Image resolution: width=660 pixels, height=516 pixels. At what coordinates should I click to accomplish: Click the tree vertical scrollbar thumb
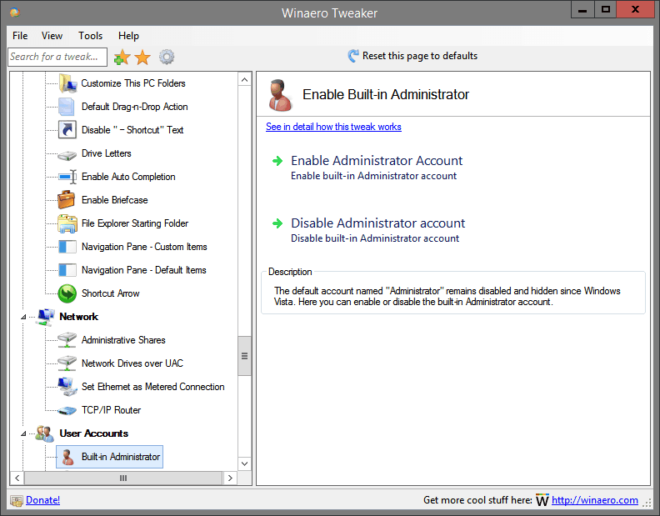(244, 356)
